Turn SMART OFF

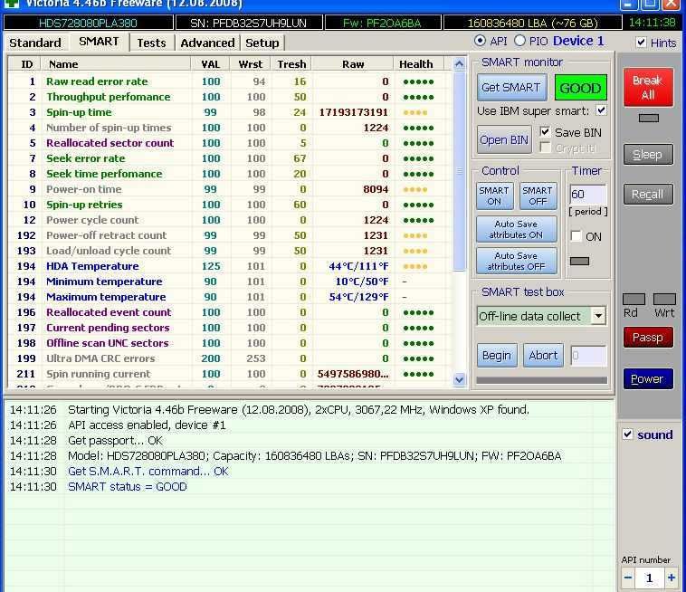(x=538, y=196)
